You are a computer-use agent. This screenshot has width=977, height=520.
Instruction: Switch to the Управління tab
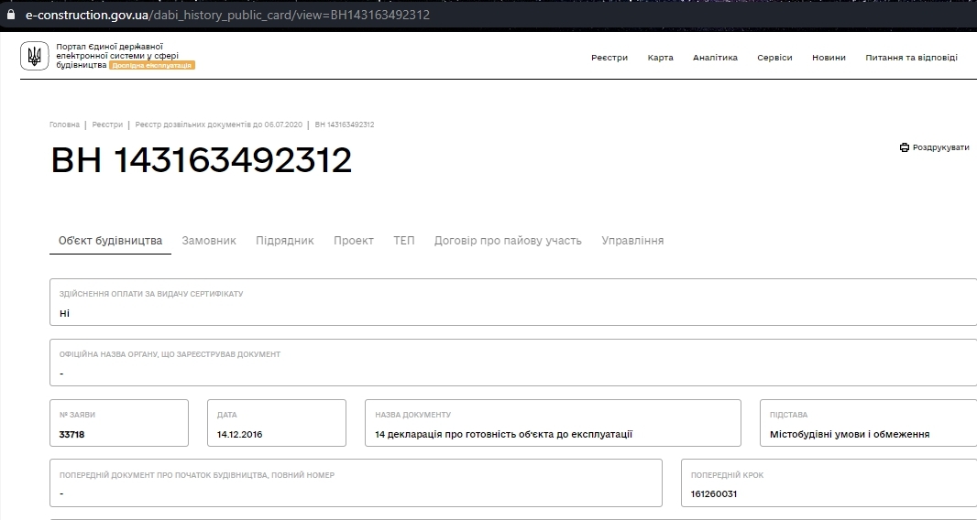[x=632, y=241]
